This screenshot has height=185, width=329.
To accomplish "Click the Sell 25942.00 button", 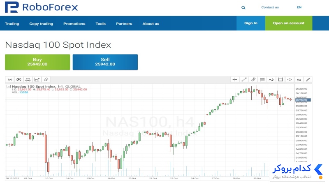I will click(x=105, y=62).
